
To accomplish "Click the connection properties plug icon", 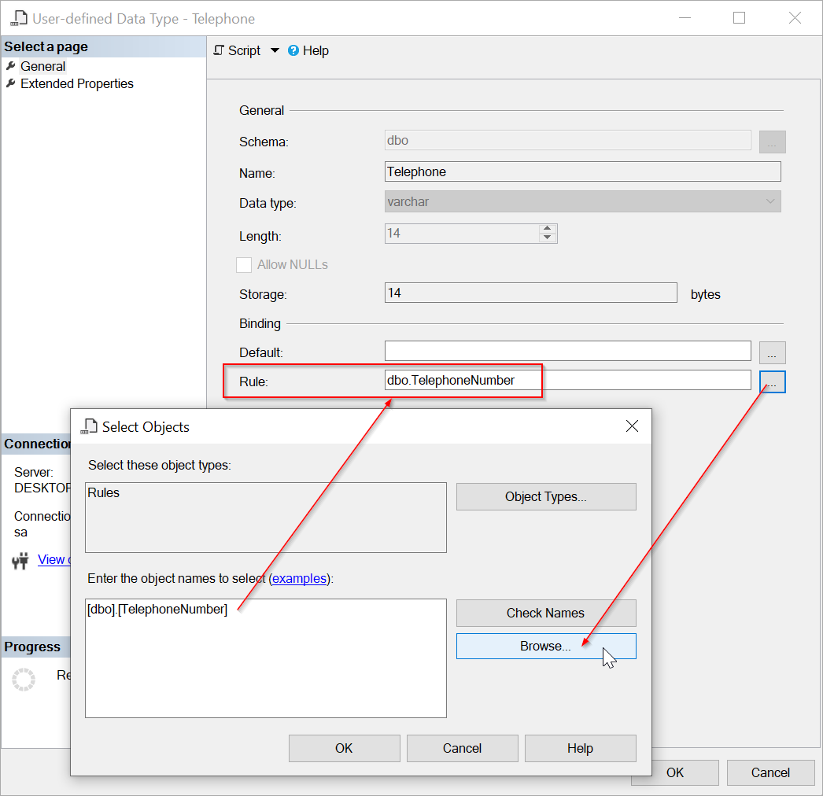I will tap(20, 561).
